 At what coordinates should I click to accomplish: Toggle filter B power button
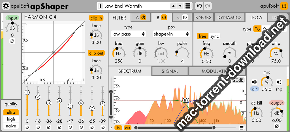click(x=164, y=18)
